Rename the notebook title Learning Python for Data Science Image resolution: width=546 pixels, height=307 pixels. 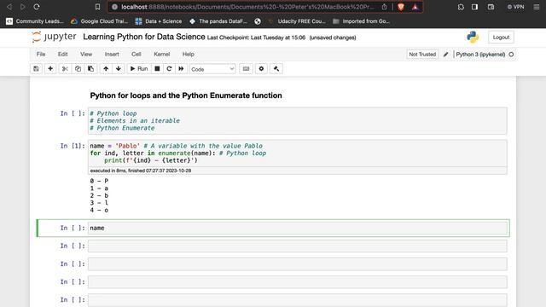pyautogui.click(x=144, y=37)
